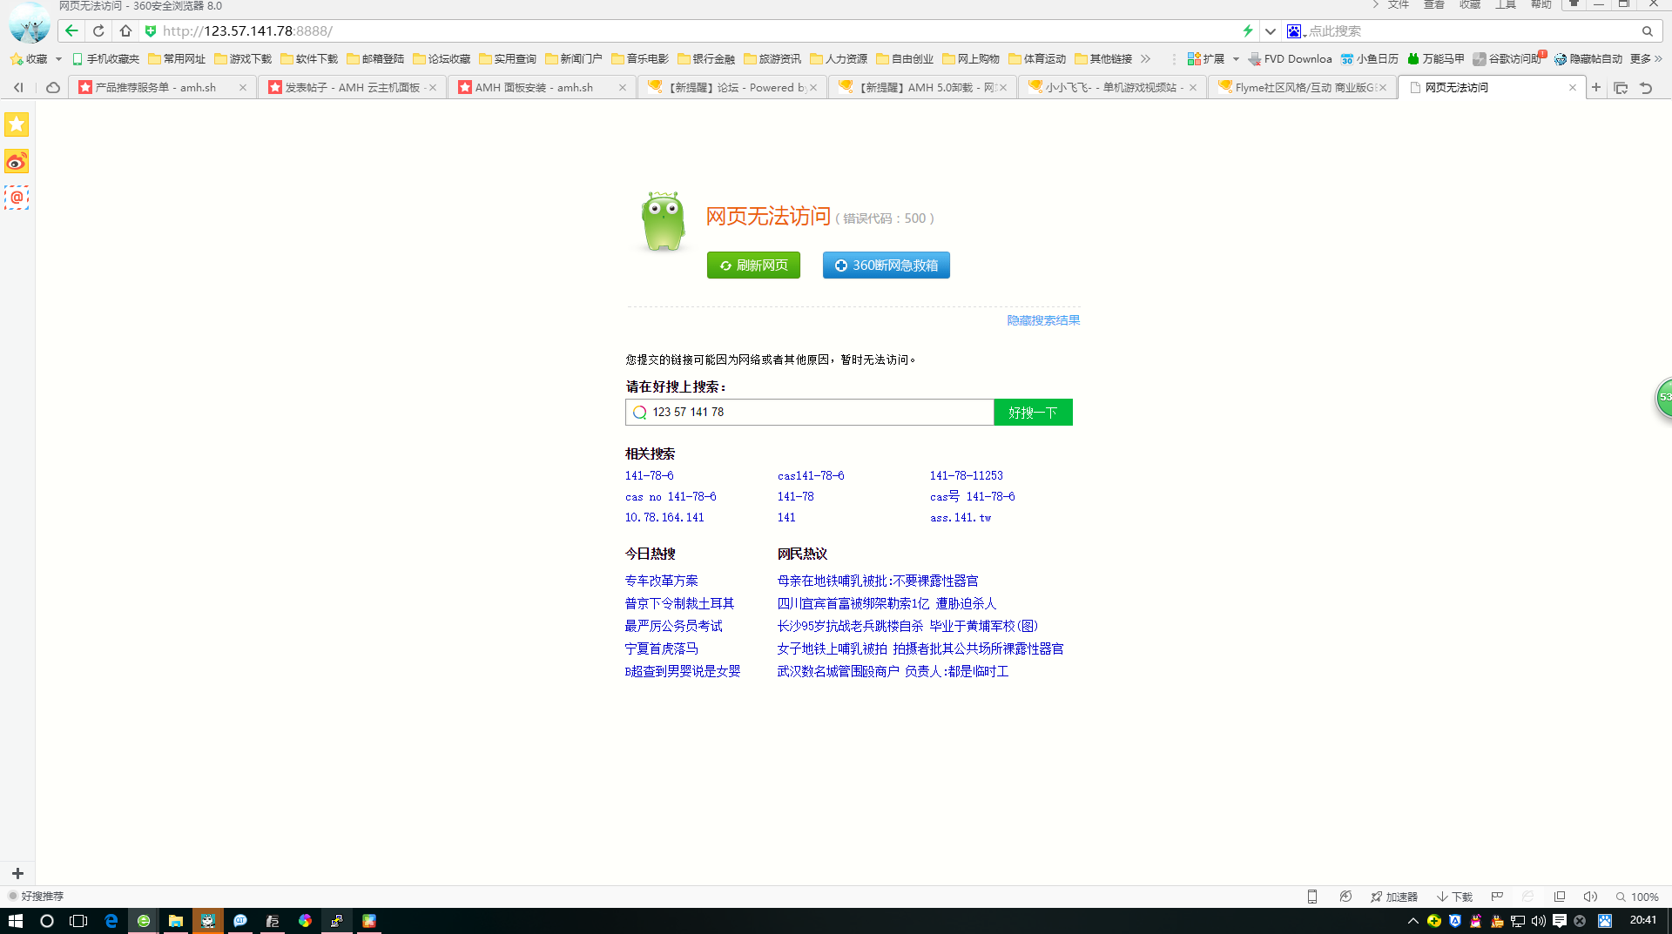Screen dimensions: 1672x934
Task: Expand the 收藏 favorites dropdown arrow
Action: (x=58, y=59)
